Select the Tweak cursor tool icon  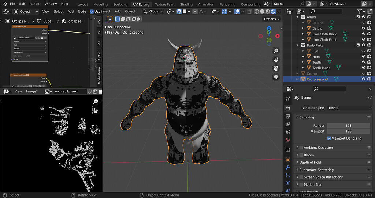109,19
